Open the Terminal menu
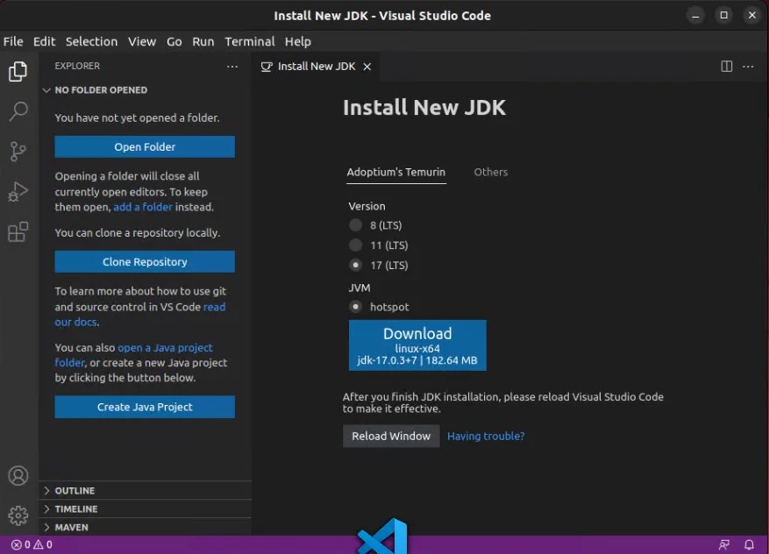 coord(249,41)
